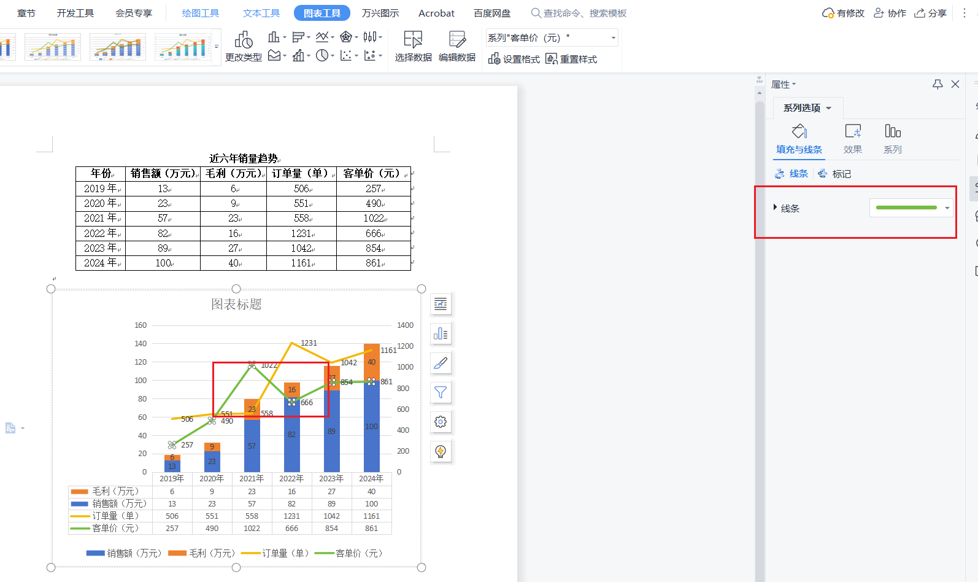Image resolution: width=978 pixels, height=582 pixels.
Task: Expand the 线条 section triangle
Action: [x=775, y=208]
